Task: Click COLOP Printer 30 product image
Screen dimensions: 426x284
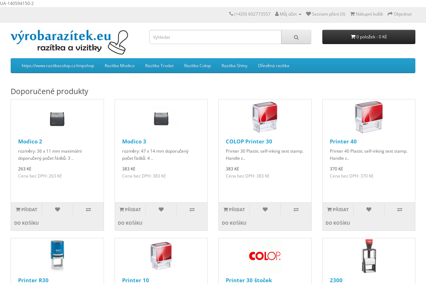Action: [x=265, y=118]
